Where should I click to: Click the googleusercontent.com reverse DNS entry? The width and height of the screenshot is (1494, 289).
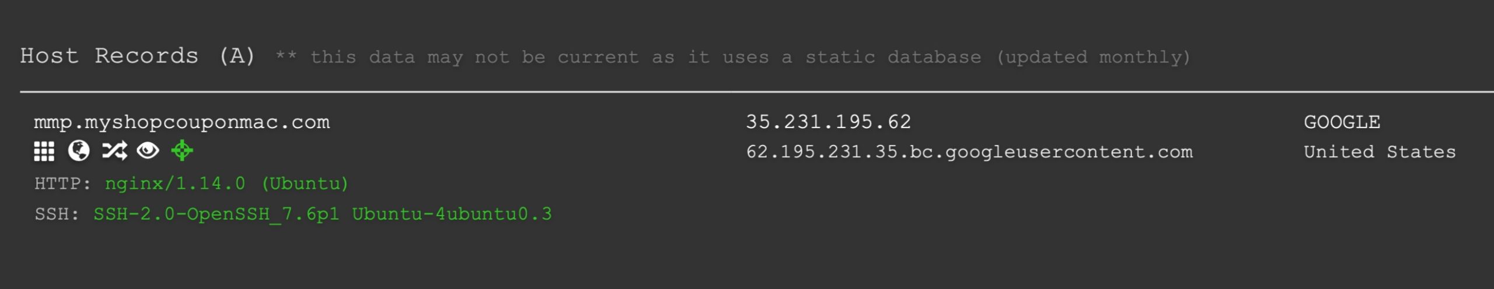pos(969,152)
